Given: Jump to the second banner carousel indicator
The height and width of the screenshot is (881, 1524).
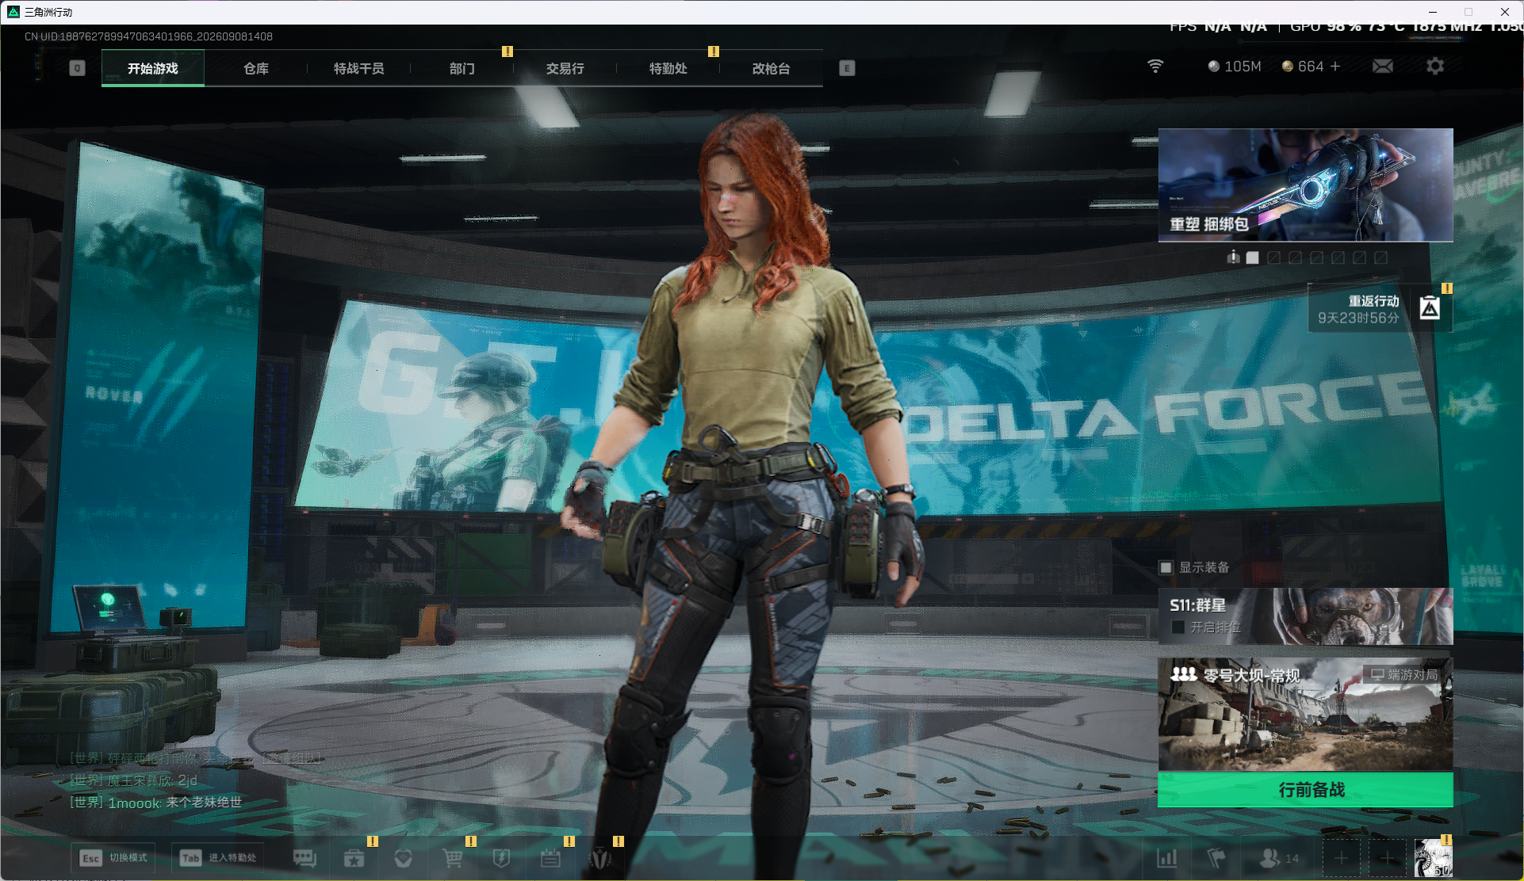Looking at the screenshot, I should pos(1274,257).
